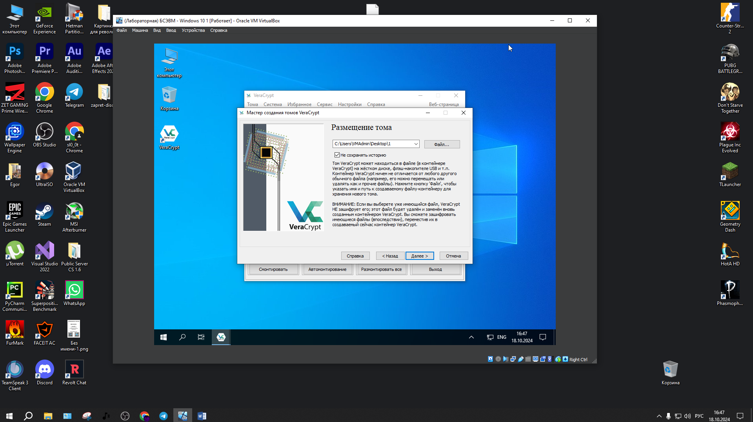Cancel wizard with 'Отмена' button
The height and width of the screenshot is (422, 753).
(453, 256)
